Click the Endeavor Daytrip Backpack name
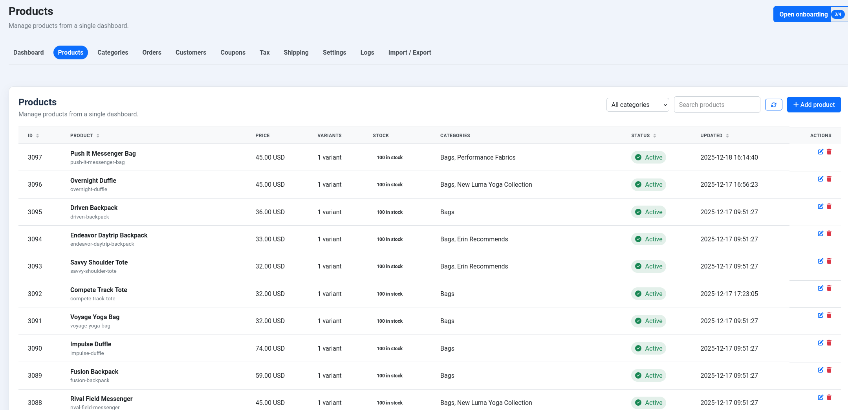848x410 pixels. [x=109, y=235]
